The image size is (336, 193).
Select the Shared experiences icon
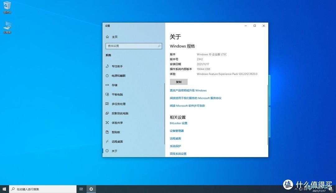pyautogui.click(x=107, y=122)
